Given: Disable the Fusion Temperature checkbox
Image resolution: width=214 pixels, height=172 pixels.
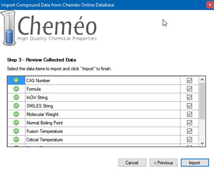Looking at the screenshot, I should 189,131.
